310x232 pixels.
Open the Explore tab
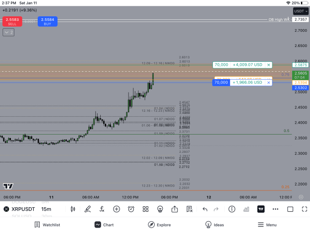point(159,225)
